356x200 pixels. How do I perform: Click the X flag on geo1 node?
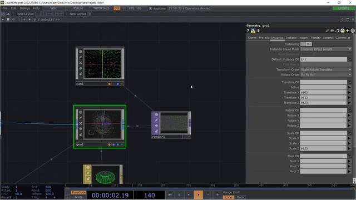click(x=81, y=123)
